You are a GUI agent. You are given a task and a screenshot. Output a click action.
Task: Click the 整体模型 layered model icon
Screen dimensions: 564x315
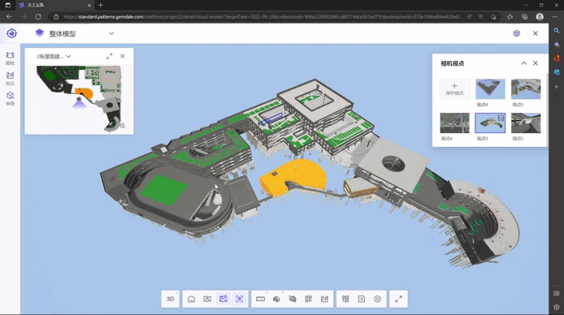click(x=40, y=33)
